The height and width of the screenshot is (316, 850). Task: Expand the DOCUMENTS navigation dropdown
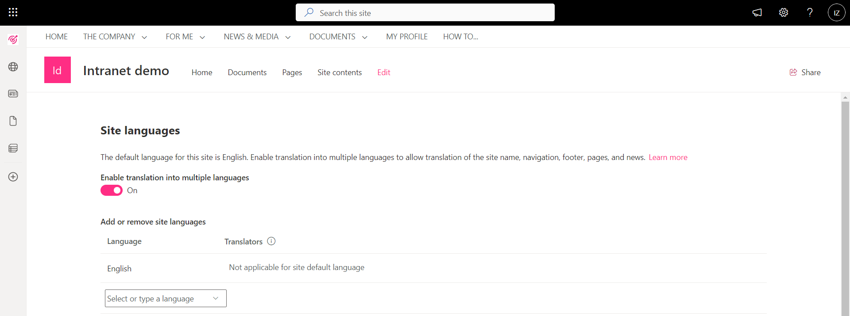pyautogui.click(x=365, y=37)
